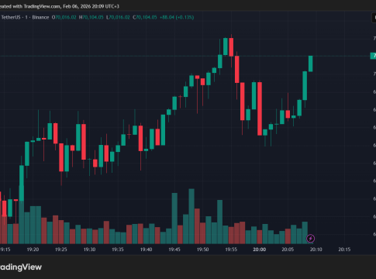Click the +88.04 (+0.13%) change readout
This screenshot has width=376, height=279.
coord(177,17)
